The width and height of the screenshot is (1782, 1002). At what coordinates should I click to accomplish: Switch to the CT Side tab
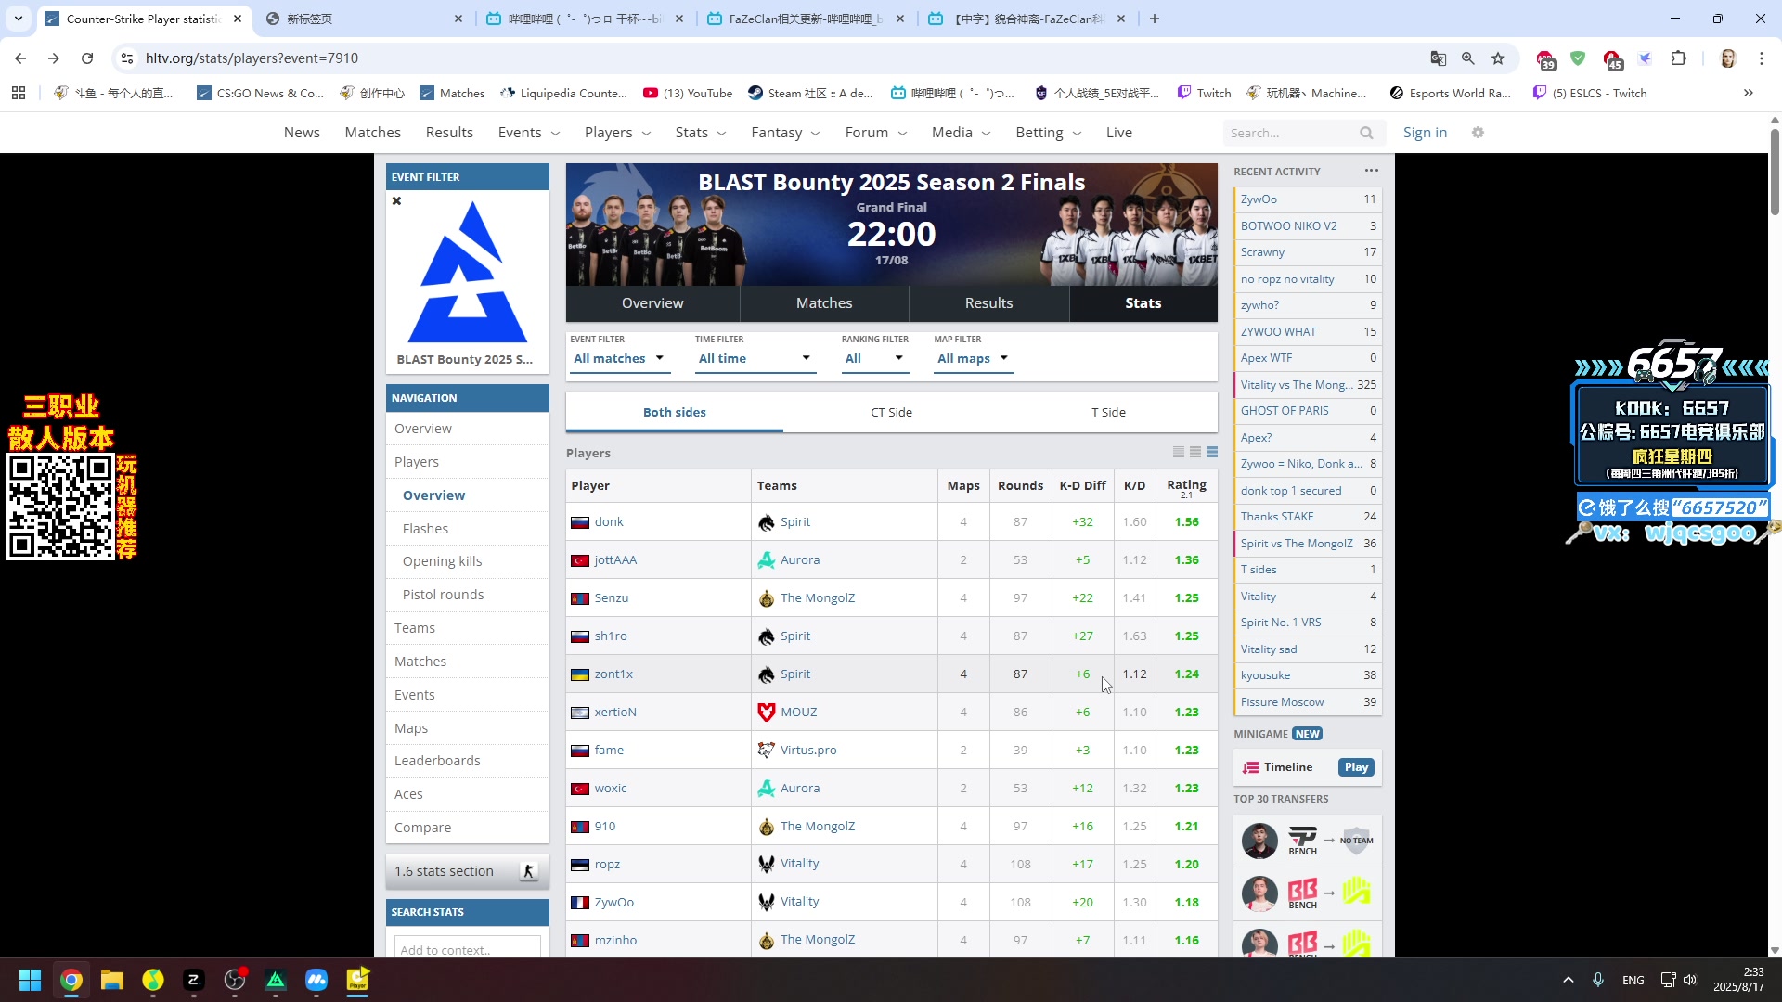(x=891, y=413)
